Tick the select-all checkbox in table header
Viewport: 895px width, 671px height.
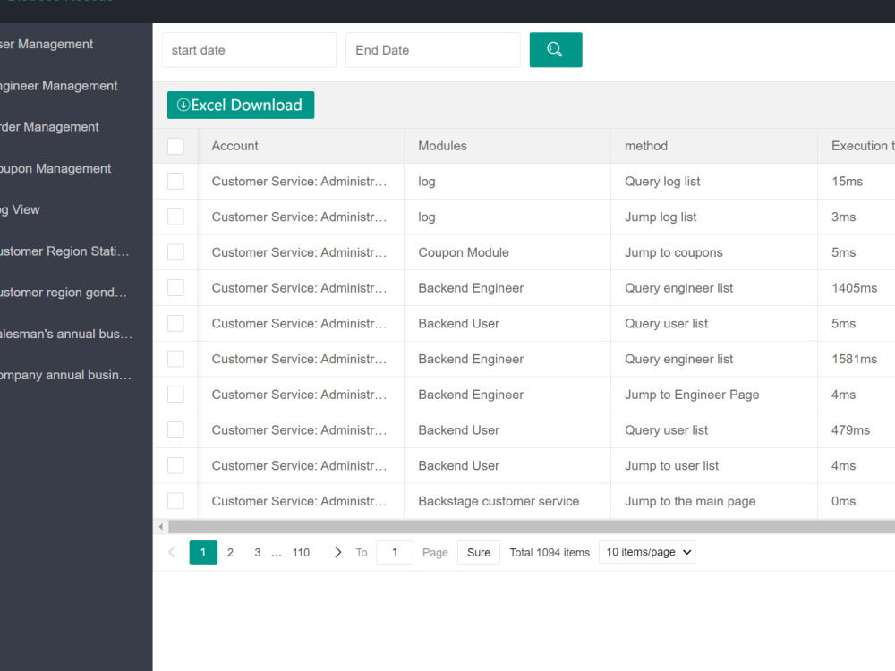coord(175,146)
